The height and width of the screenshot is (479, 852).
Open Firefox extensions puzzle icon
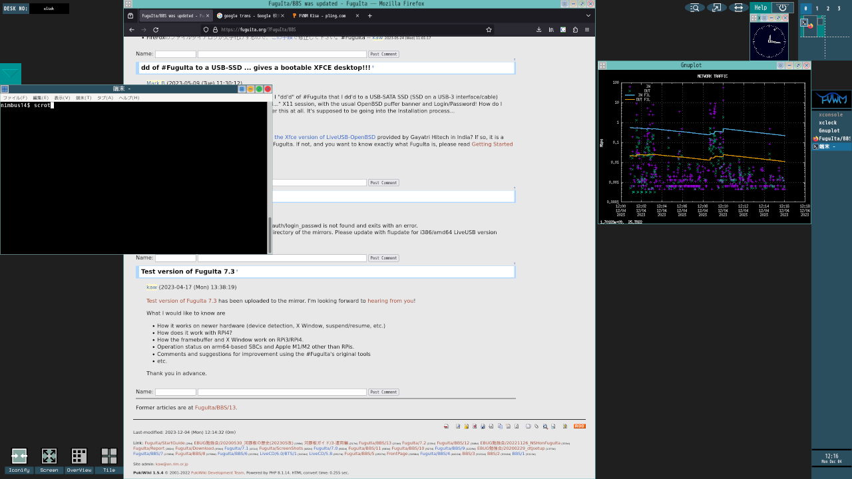click(x=575, y=30)
